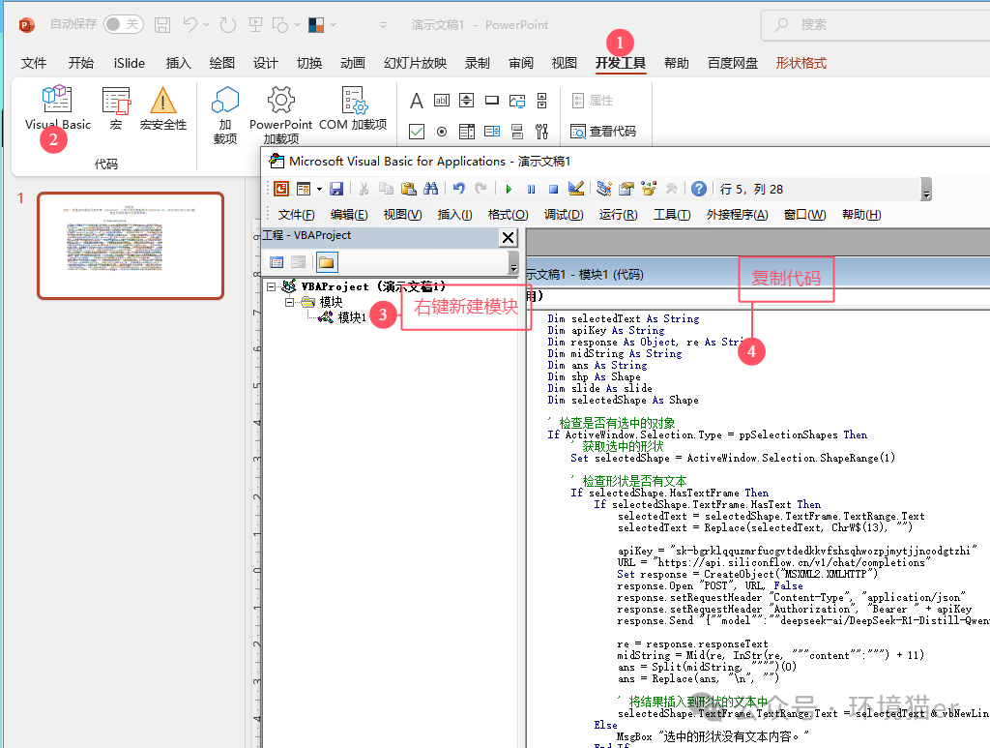Collapse the VBAProject tree node
Viewport: 990px width, 748px height.
coord(272,286)
